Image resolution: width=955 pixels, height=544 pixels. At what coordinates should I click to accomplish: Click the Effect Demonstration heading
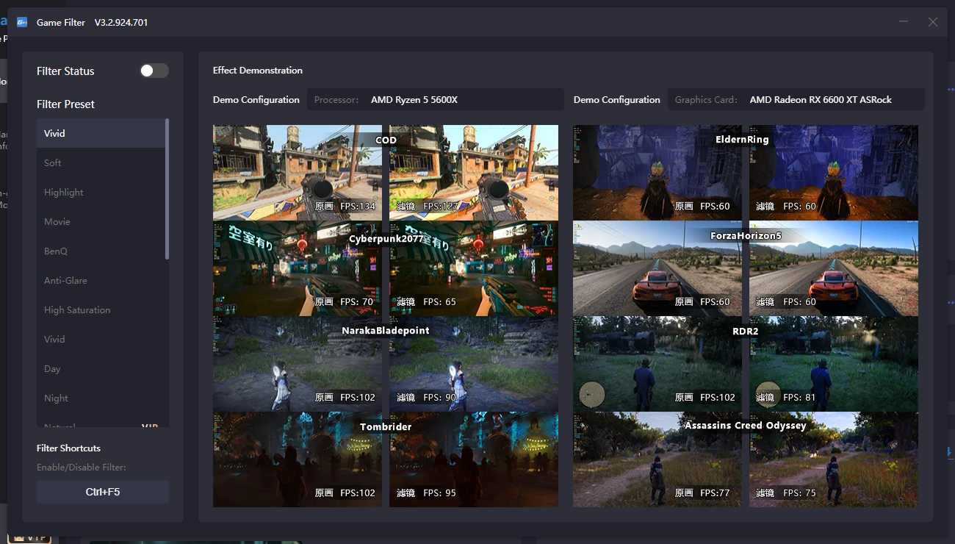(258, 71)
